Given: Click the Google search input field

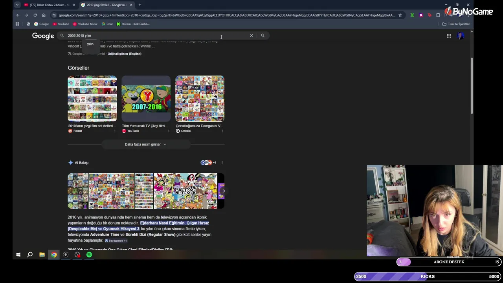Looking at the screenshot, I should tap(157, 35).
